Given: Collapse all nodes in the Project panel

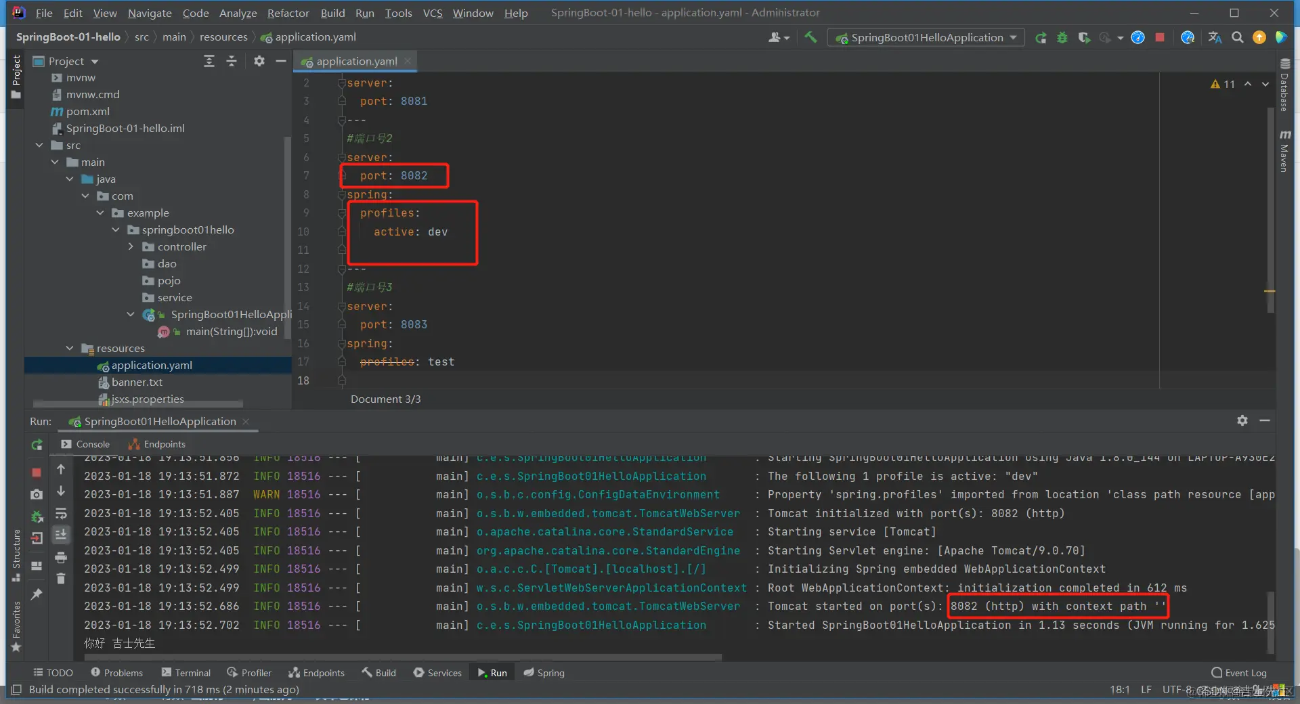Looking at the screenshot, I should (x=232, y=62).
